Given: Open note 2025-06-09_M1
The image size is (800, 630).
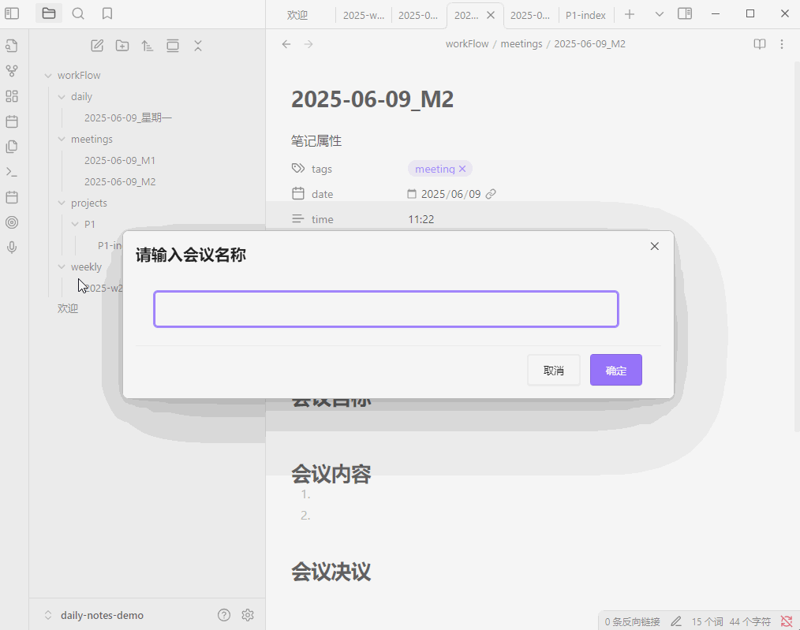Looking at the screenshot, I should click(x=120, y=161).
